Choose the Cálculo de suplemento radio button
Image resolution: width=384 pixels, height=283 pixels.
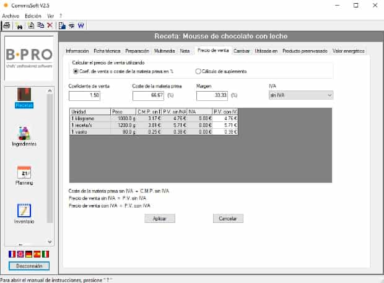coord(198,71)
